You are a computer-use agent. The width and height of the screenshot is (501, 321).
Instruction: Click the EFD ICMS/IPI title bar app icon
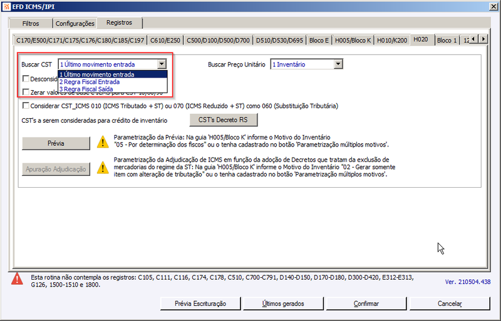click(x=6, y=6)
